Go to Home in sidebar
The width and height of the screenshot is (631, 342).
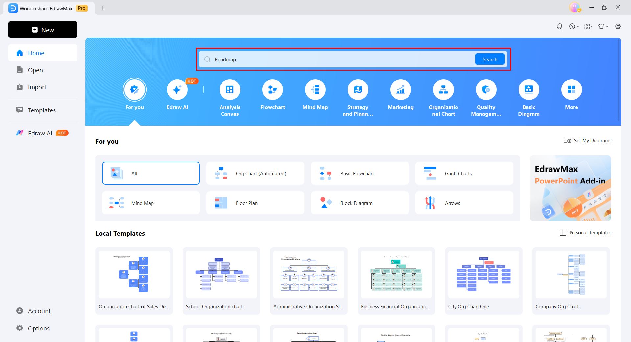pos(43,53)
